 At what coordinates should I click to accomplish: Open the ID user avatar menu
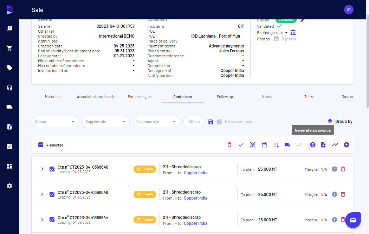(x=349, y=10)
